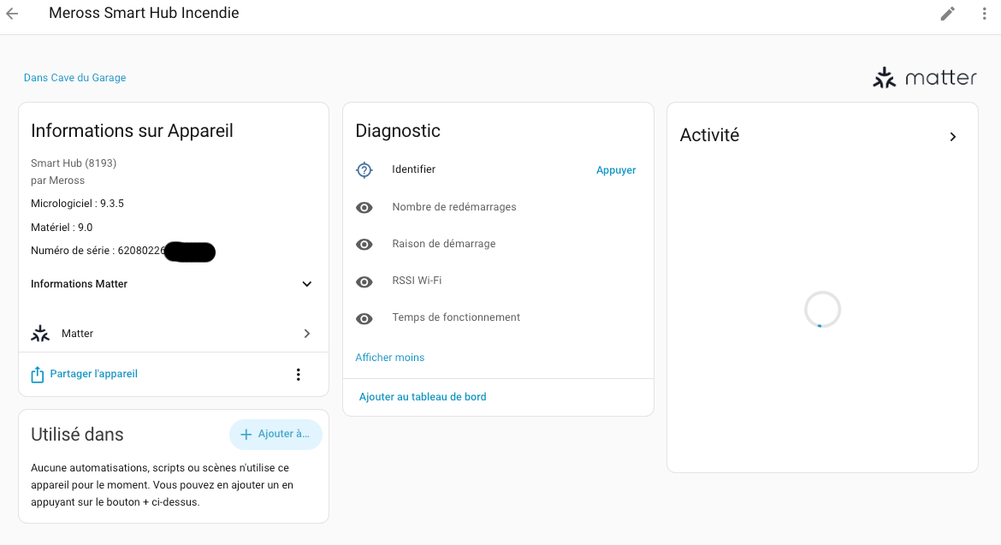
Task: Click Partager l'appareil
Action: click(x=94, y=374)
